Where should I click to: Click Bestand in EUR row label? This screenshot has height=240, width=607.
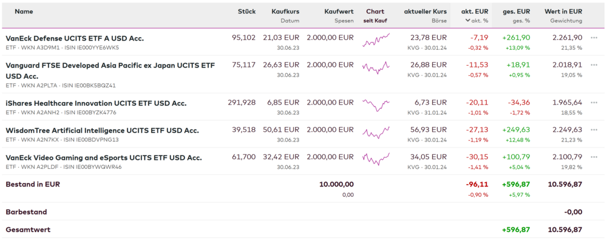[x=33, y=185]
